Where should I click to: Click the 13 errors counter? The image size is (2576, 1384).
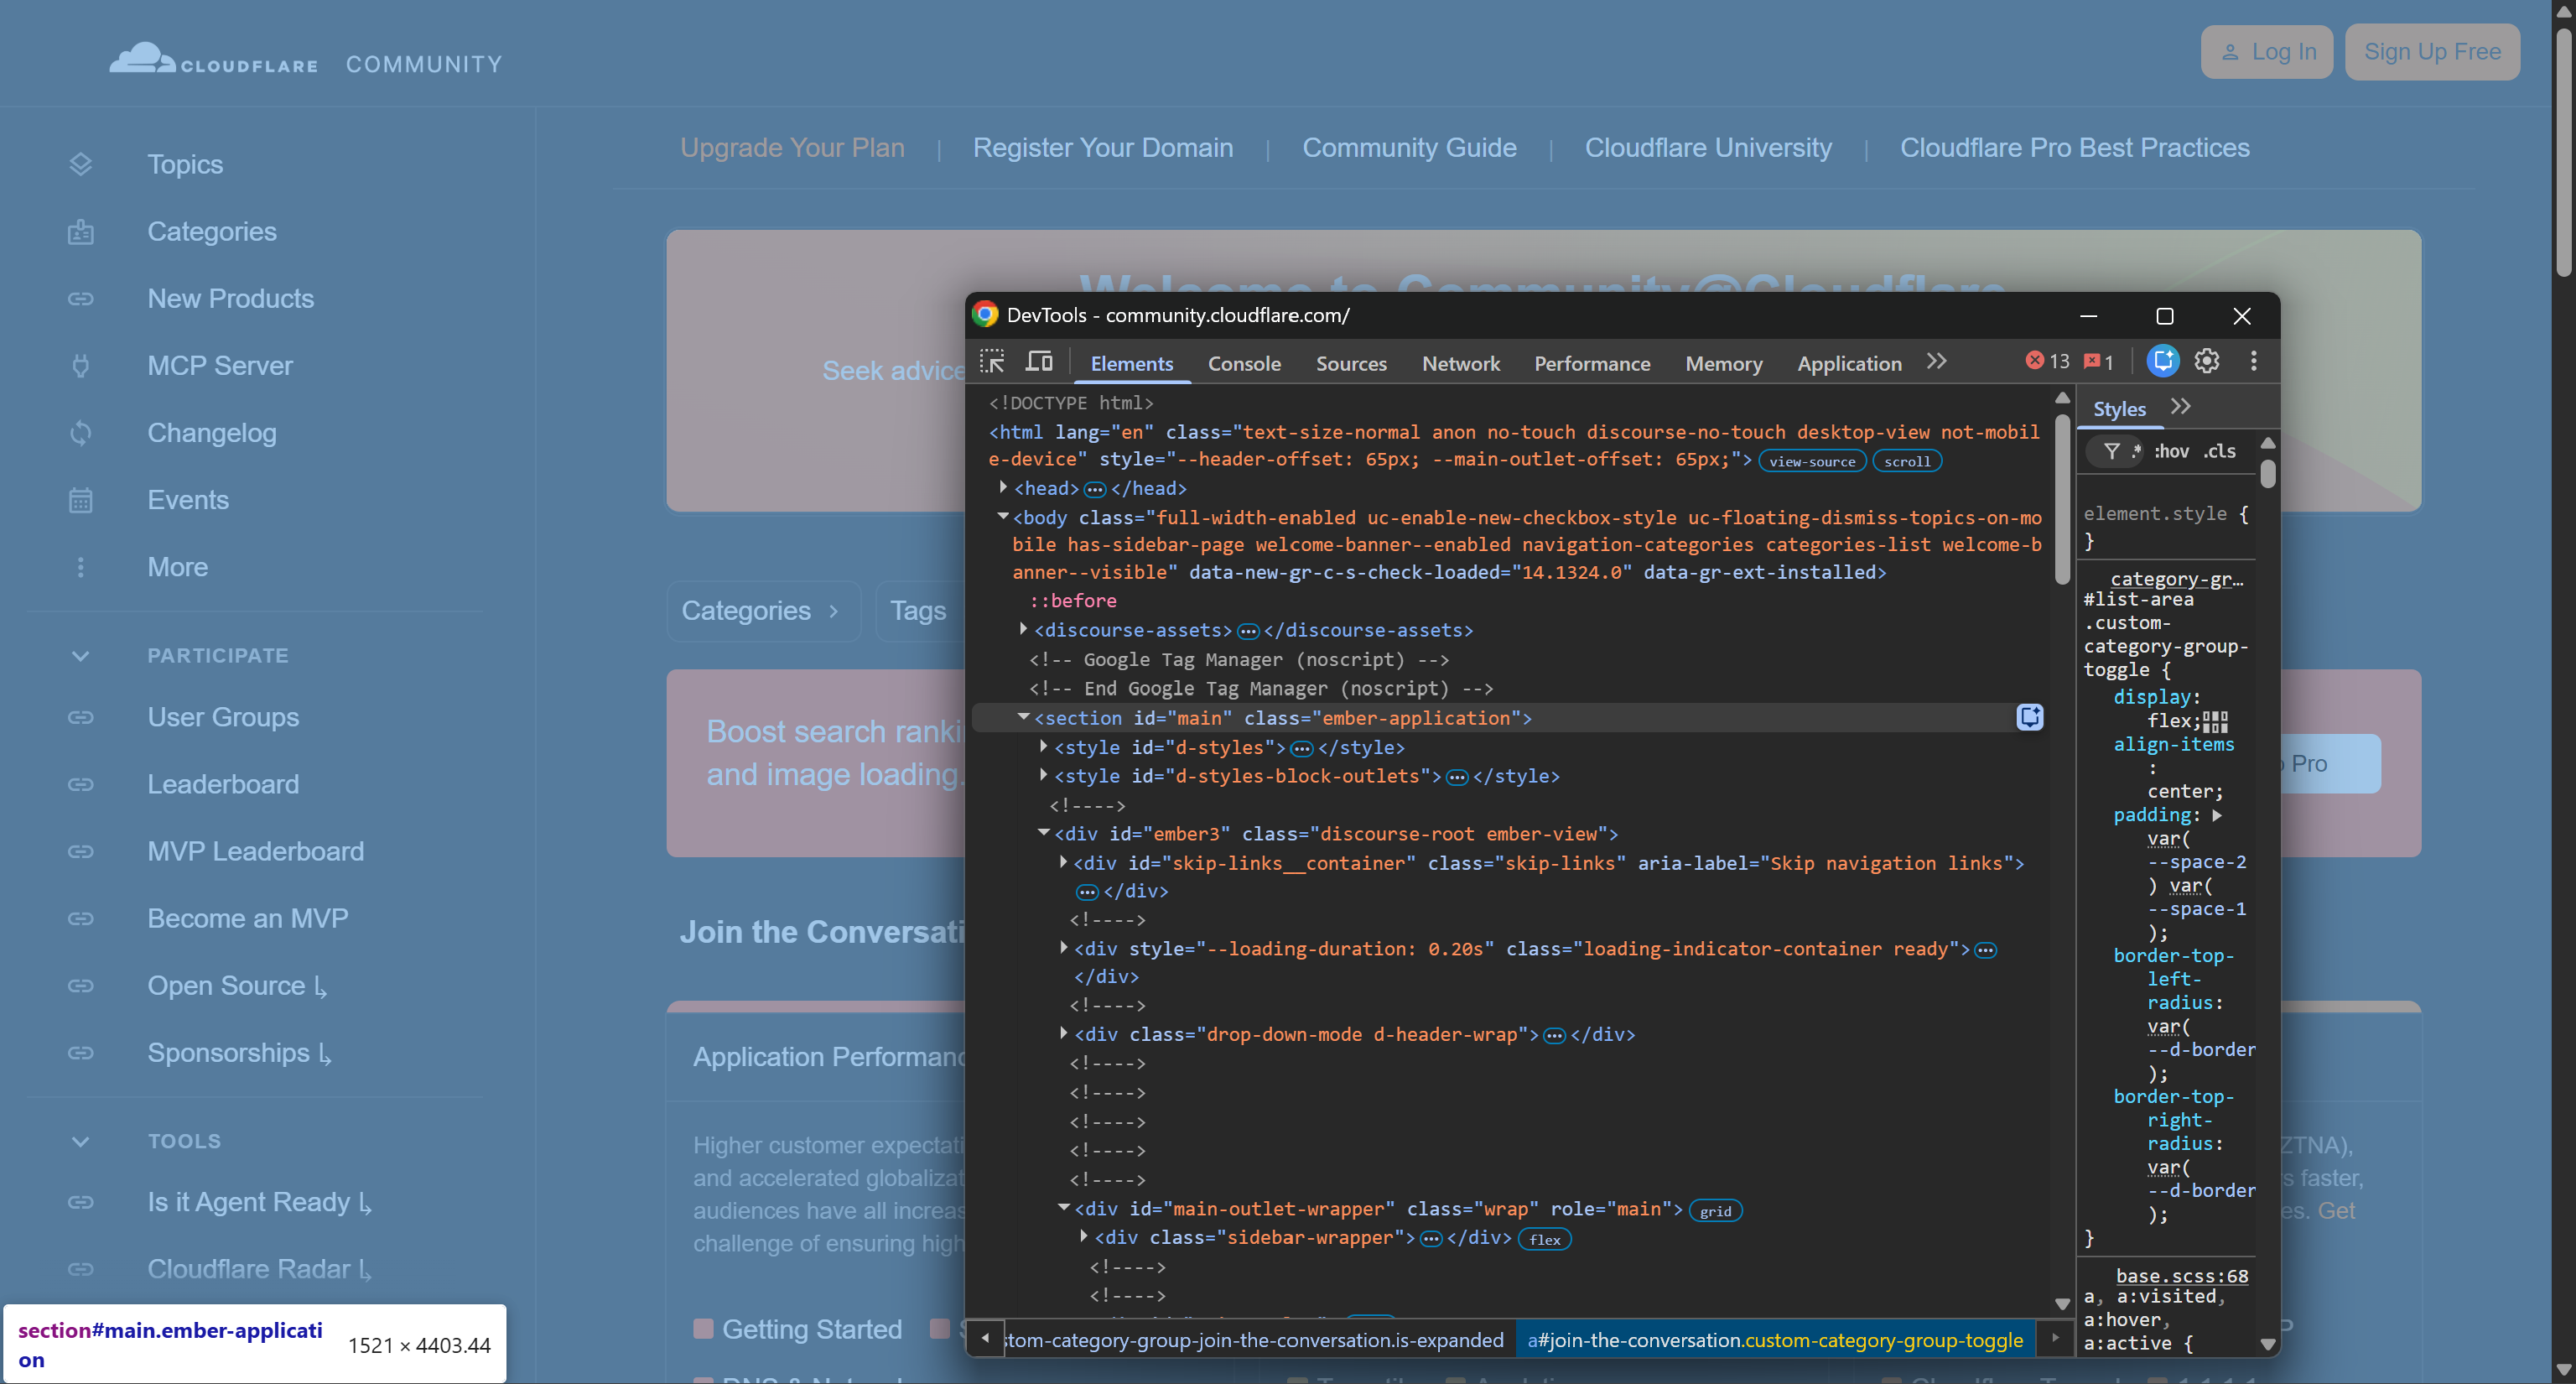tap(2047, 361)
